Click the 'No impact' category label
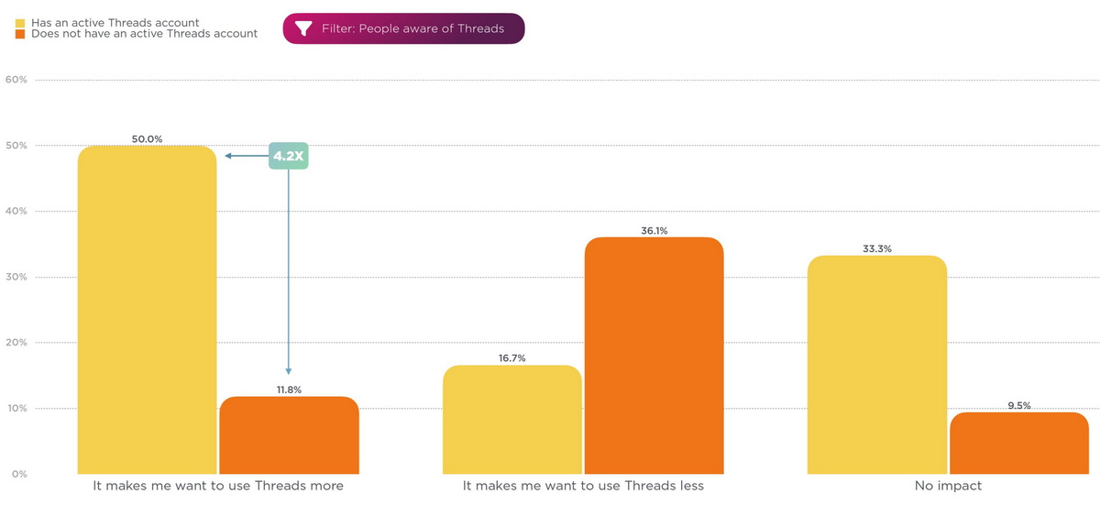The image size is (1100, 505). tap(948, 486)
